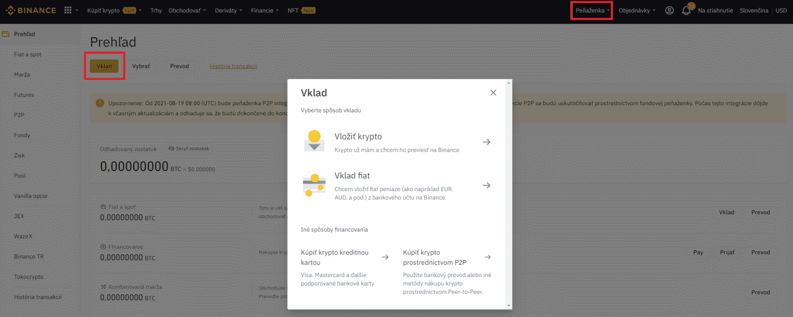Click arrow beside Kúpiť krypto prostredníctvom P2P
The image size is (793, 317).
coord(488,257)
